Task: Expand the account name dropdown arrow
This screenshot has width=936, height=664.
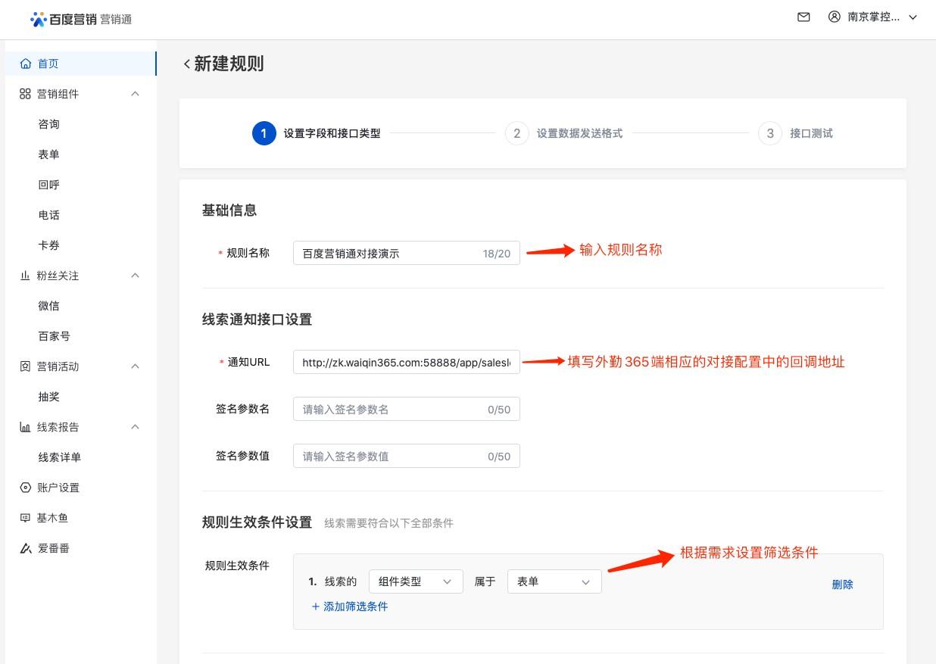Action: point(913,17)
